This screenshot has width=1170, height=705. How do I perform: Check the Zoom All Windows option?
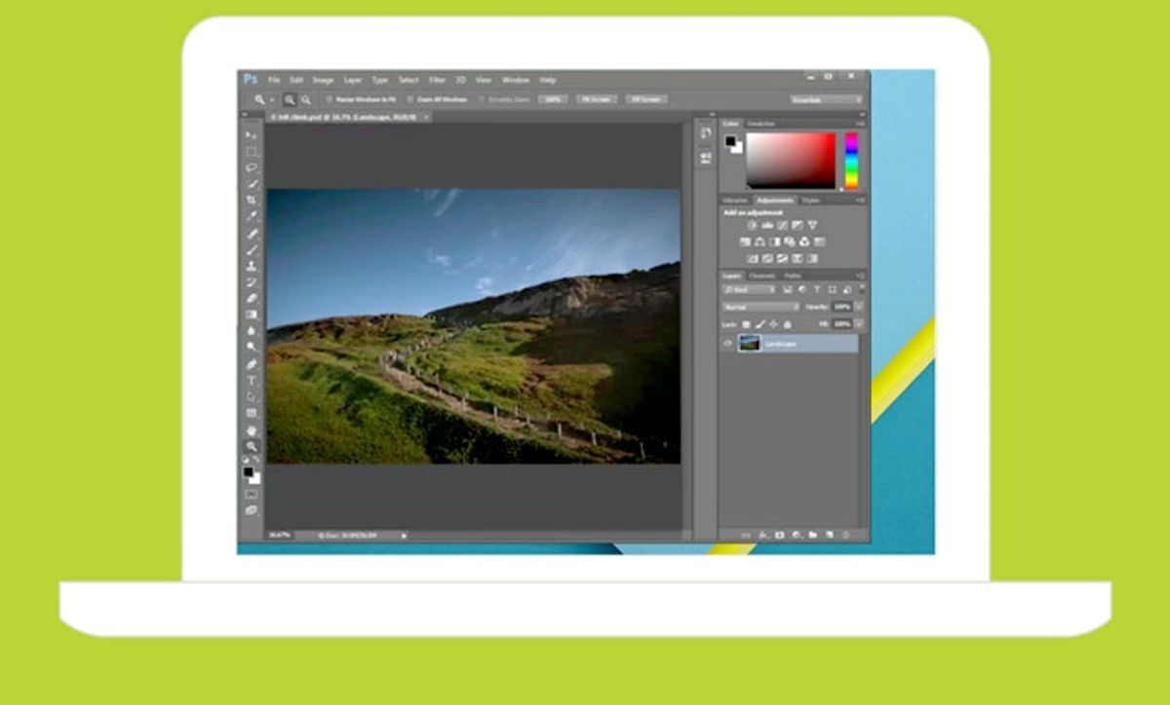click(x=411, y=99)
